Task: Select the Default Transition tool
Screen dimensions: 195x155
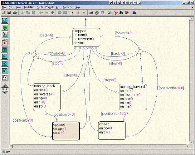Action: coord(5,35)
